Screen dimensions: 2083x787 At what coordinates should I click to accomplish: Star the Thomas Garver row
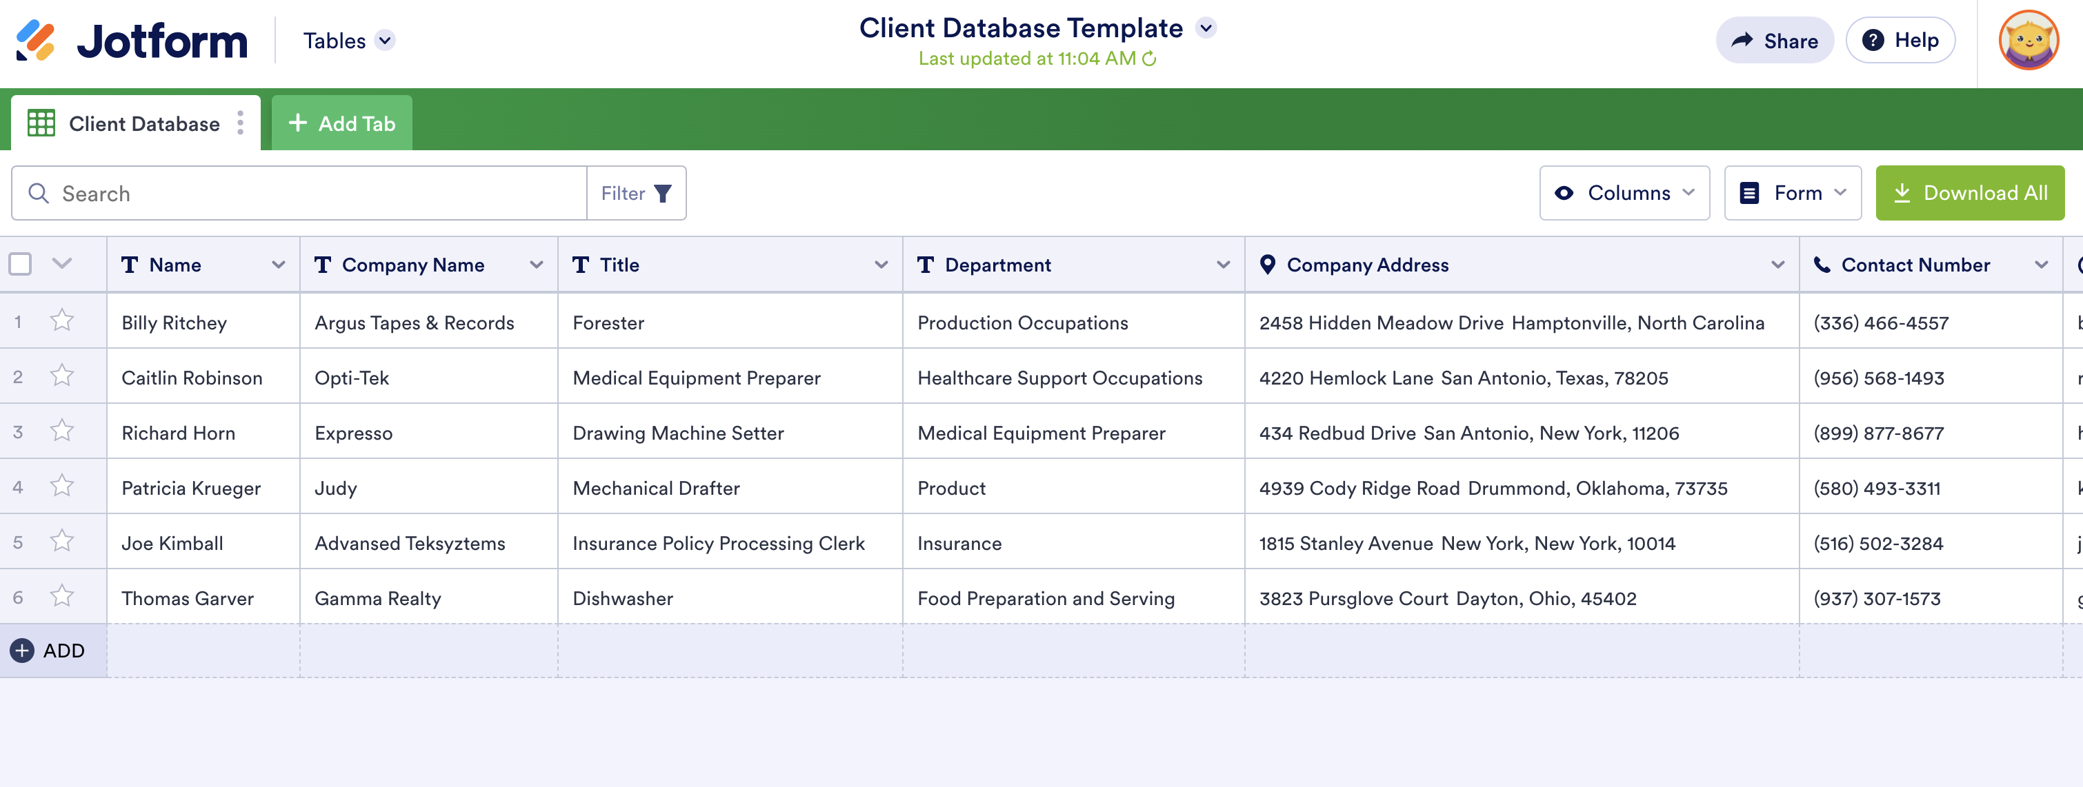pyautogui.click(x=62, y=596)
